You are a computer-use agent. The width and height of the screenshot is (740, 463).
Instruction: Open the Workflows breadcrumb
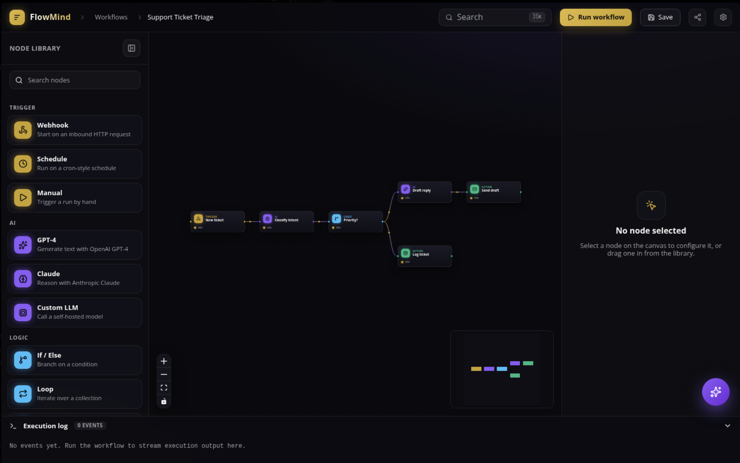coord(111,17)
